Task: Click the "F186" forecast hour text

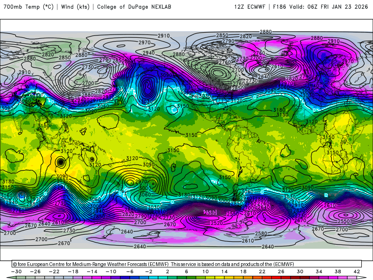Action: click(x=279, y=7)
